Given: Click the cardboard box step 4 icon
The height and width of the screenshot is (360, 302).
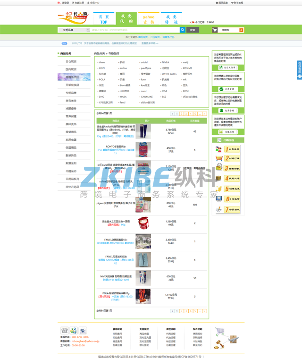Looking at the screenshot, I should pyautogui.click(x=218, y=178).
